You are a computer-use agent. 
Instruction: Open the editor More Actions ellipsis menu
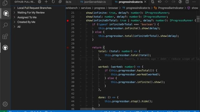click(x=194, y=2)
